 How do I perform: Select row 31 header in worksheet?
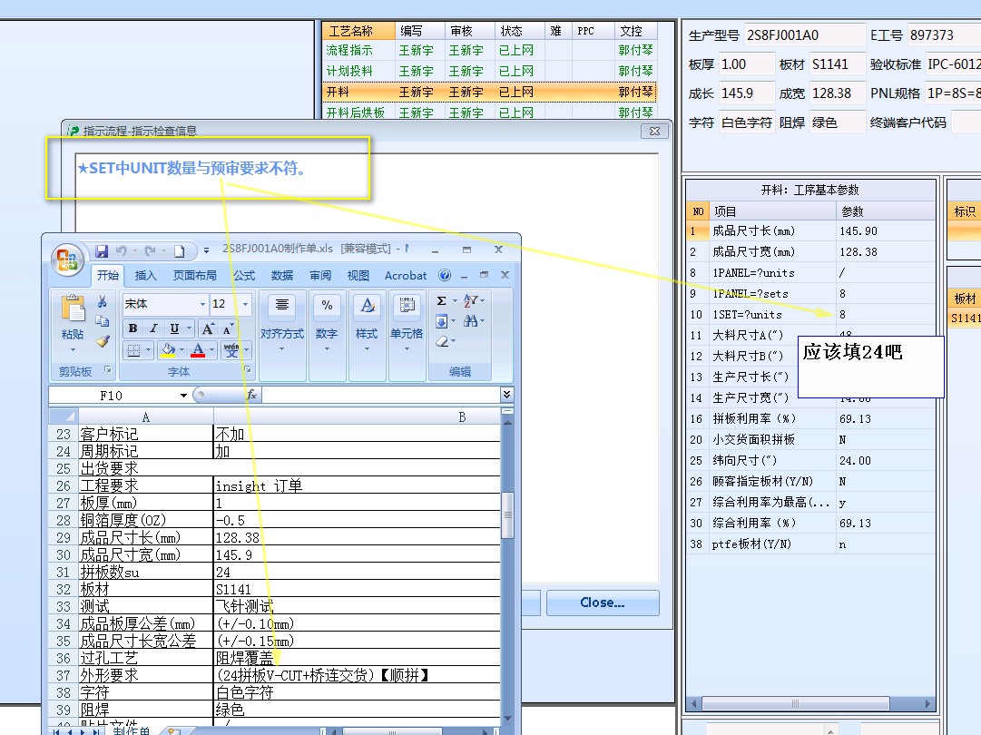click(64, 572)
